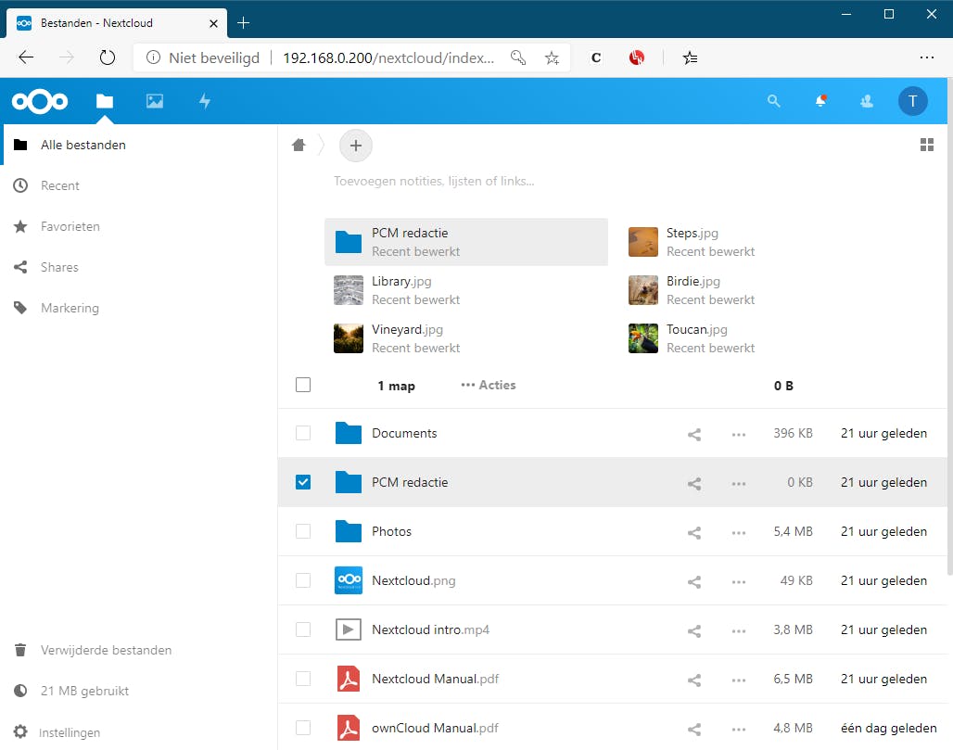This screenshot has height=750, width=953.
Task: Expand the Instellingen settings panel
Action: 70,732
